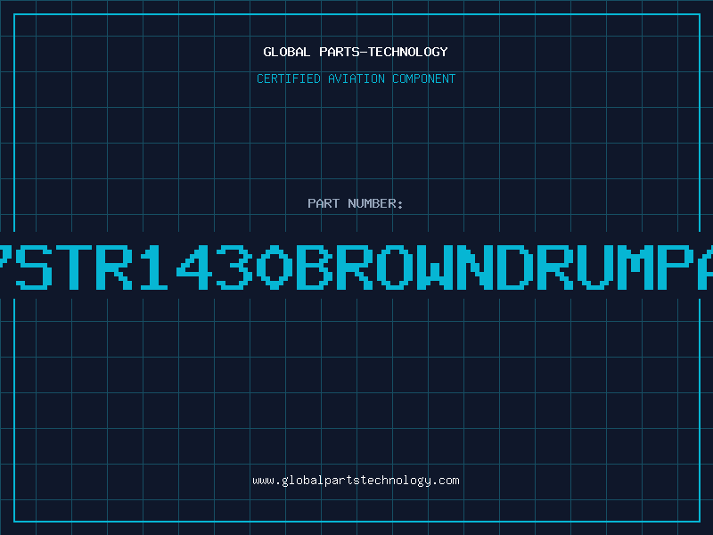Select the digit 4 in the part number

194,267
